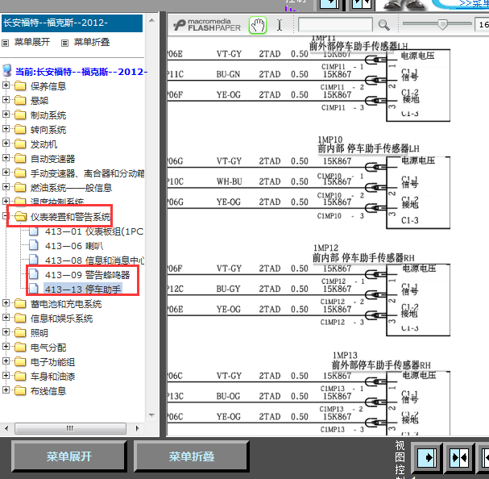Click the 菜单折叠 link above the tree
489x479 pixels.
[x=92, y=42]
